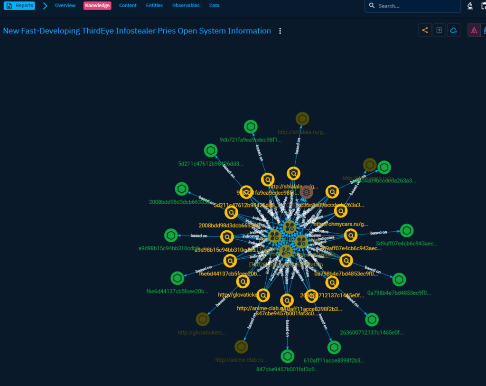486x386 pixels.
Task: Open the three-dot menu beside report title
Action: click(280, 31)
